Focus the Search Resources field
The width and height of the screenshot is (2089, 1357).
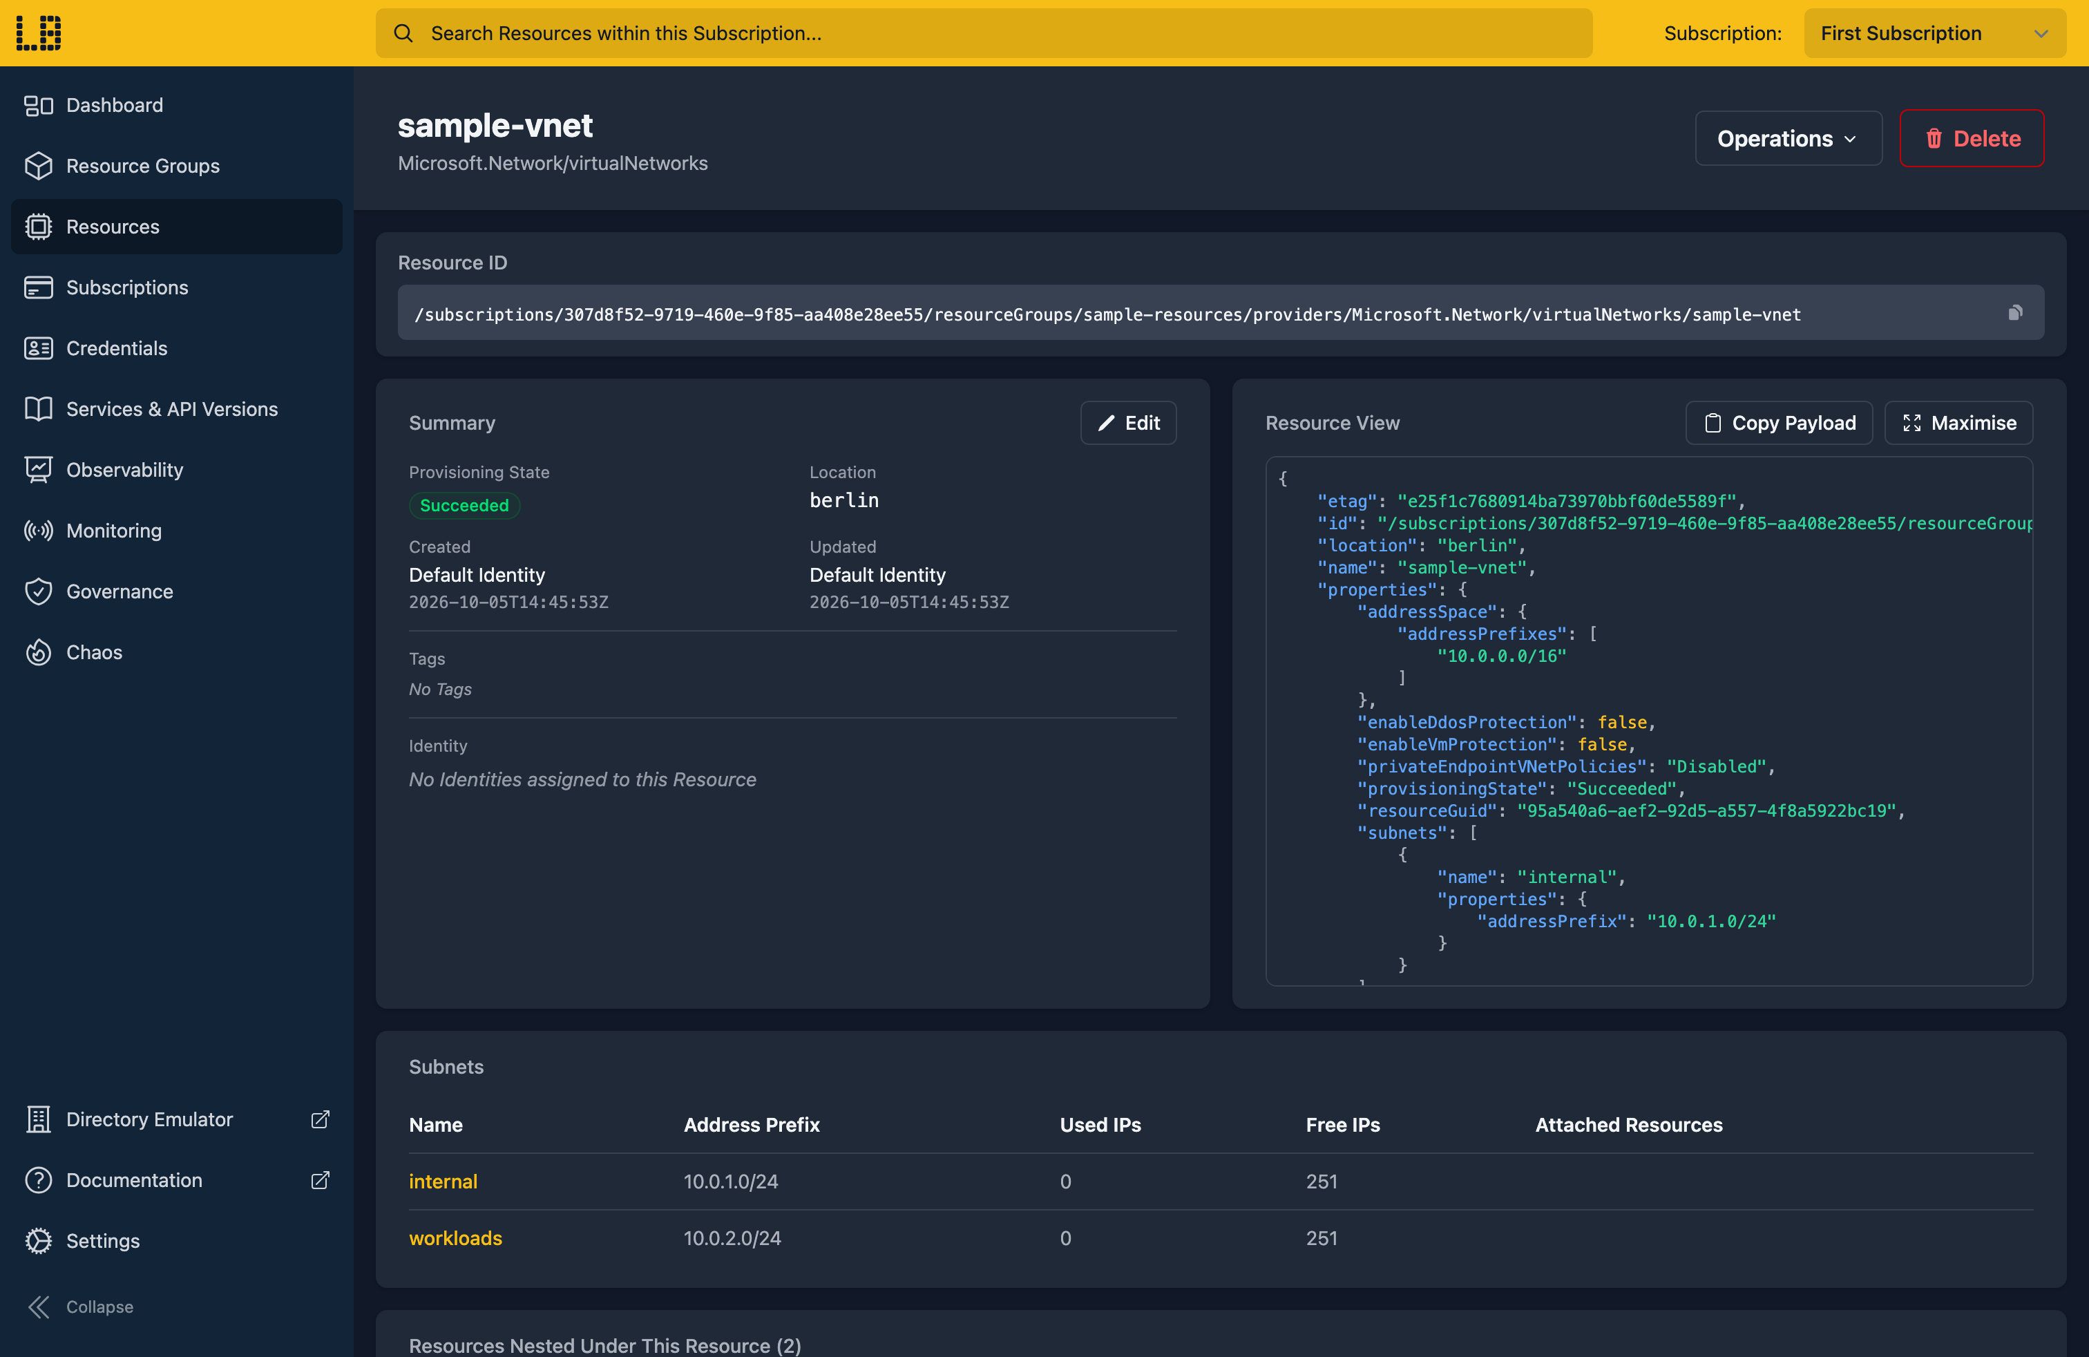(984, 33)
